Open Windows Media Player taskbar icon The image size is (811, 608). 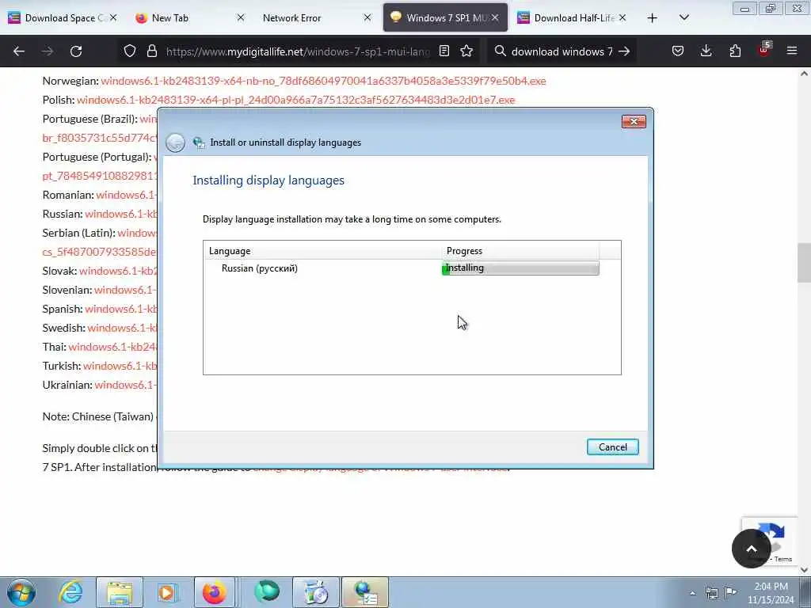167,592
